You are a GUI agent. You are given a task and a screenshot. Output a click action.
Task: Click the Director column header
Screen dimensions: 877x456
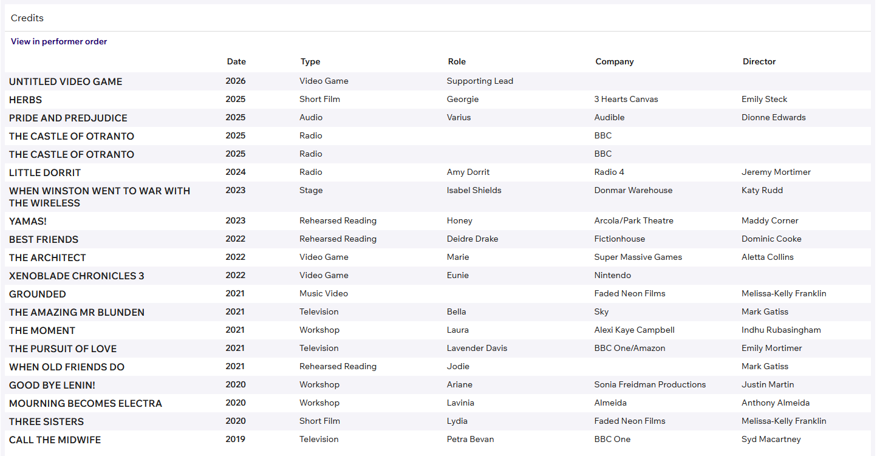[x=759, y=61]
